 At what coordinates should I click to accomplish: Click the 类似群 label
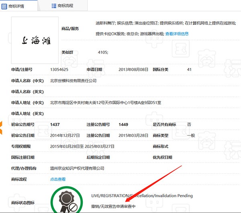(67, 52)
